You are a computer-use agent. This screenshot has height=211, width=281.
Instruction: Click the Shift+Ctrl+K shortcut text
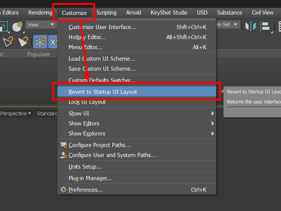[191, 27]
